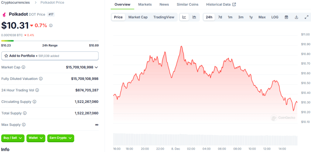
Task: Open the Earn Crypto dropdown
Action: coord(60,138)
